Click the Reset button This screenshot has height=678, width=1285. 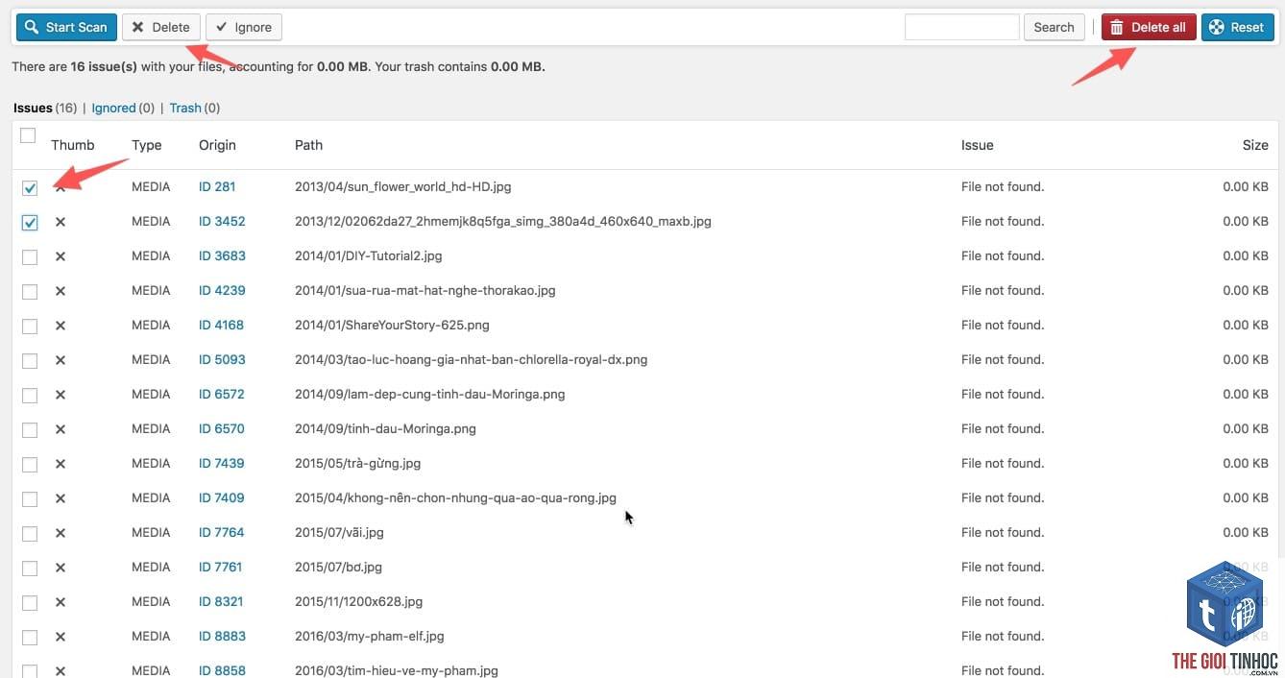pos(1237,27)
